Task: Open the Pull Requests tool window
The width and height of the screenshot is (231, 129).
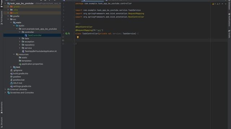Action: click(1, 18)
